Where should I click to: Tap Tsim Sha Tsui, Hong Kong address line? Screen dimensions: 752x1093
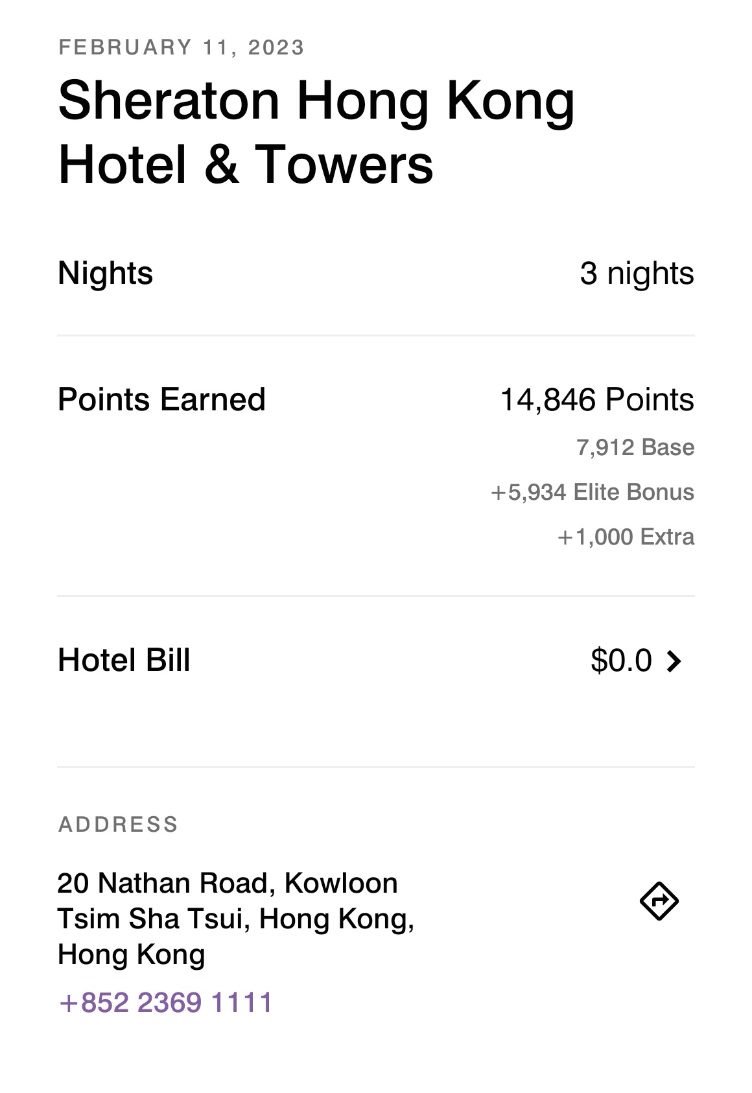(x=236, y=919)
